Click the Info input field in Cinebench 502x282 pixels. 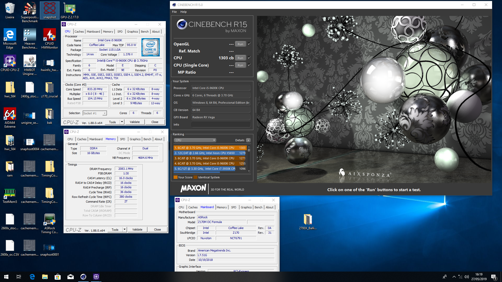point(221,125)
